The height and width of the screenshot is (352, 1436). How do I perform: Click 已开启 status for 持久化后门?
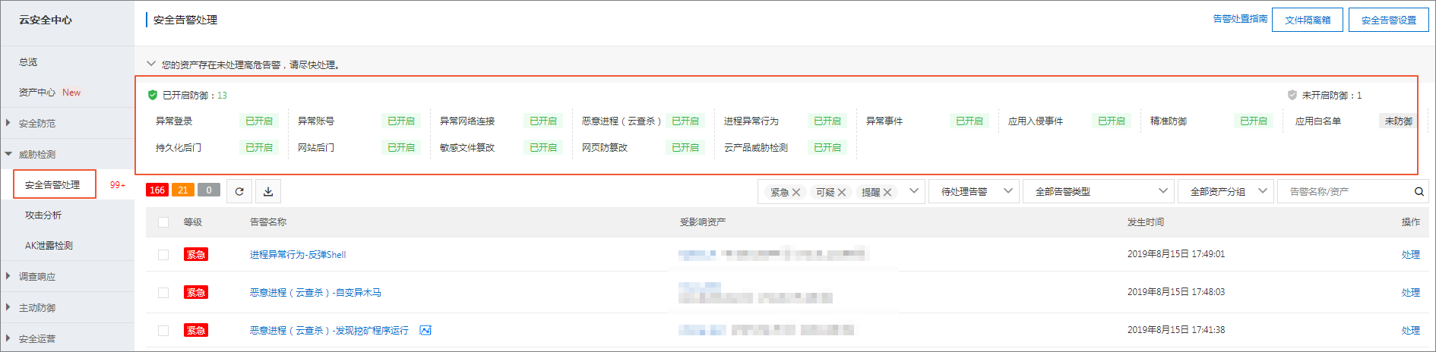[259, 147]
